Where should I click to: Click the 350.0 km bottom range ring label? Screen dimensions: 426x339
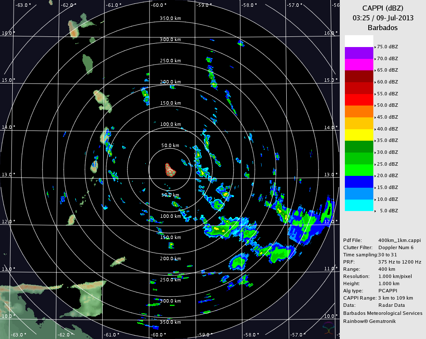(x=170, y=322)
